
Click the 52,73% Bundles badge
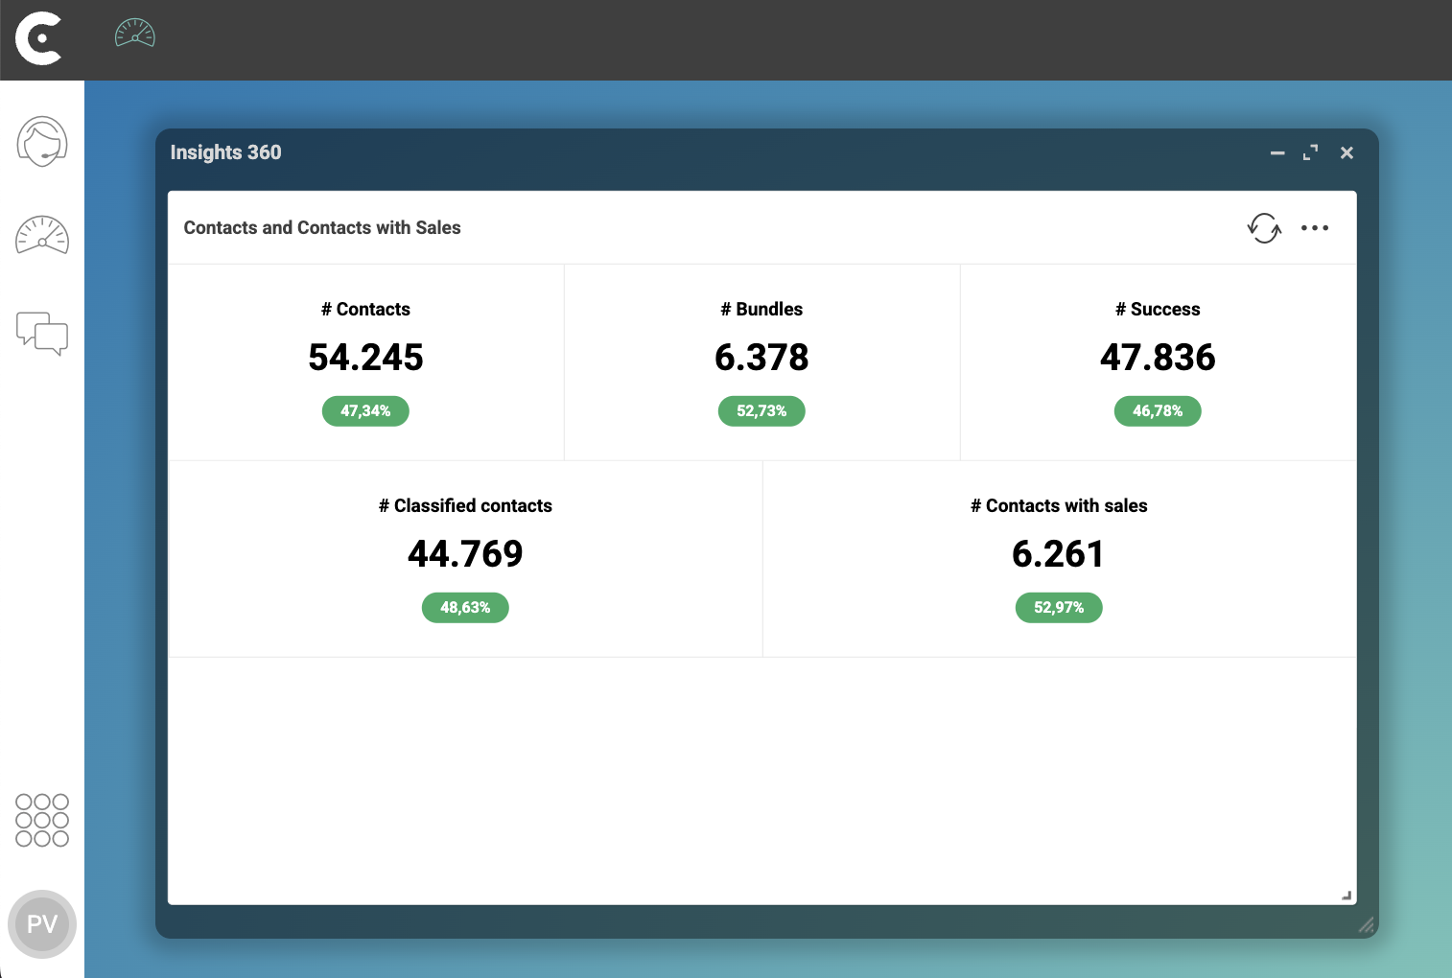[x=761, y=411]
